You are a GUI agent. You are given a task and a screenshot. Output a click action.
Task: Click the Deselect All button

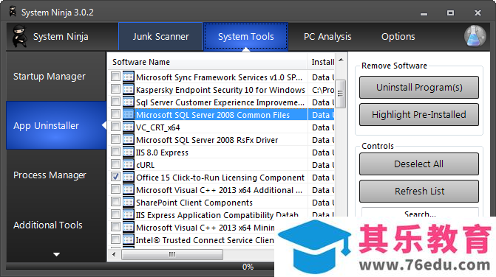(419, 164)
